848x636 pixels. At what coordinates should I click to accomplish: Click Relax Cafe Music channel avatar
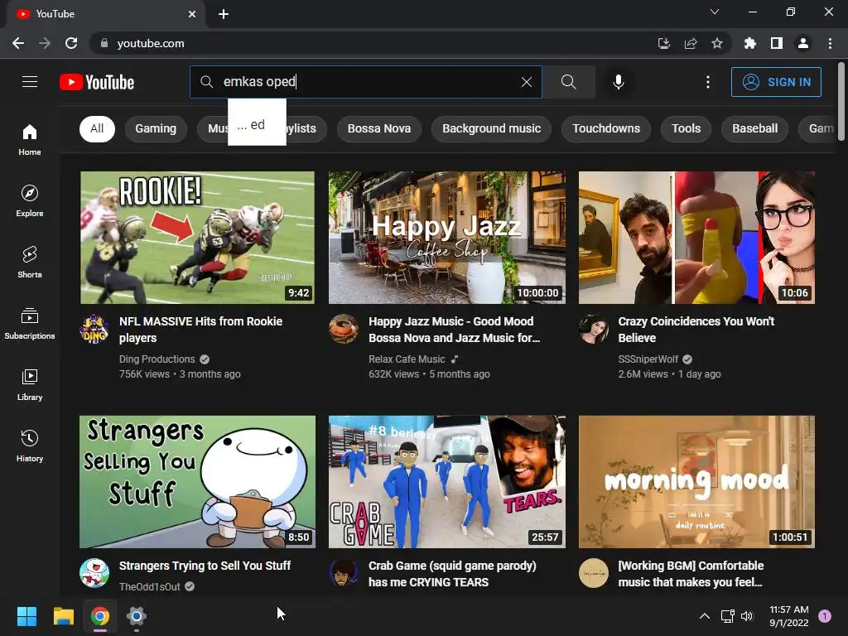(x=344, y=329)
